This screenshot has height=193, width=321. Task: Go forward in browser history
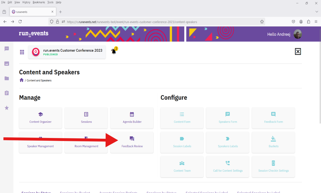[12, 22]
